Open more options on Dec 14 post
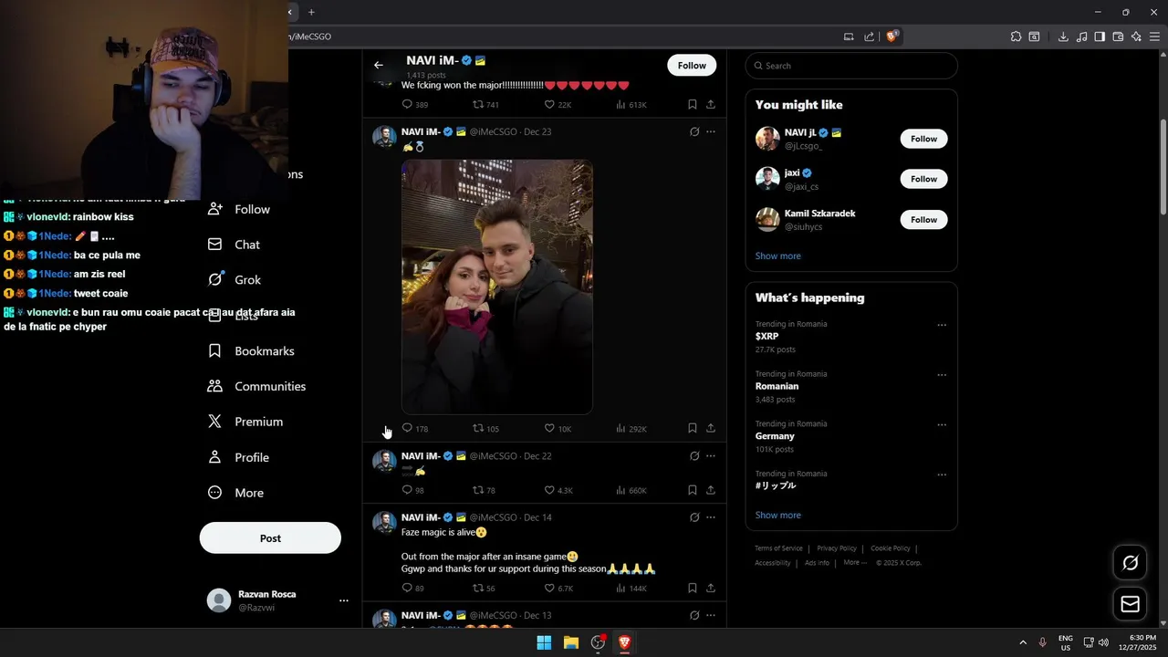The width and height of the screenshot is (1168, 657). tap(711, 517)
